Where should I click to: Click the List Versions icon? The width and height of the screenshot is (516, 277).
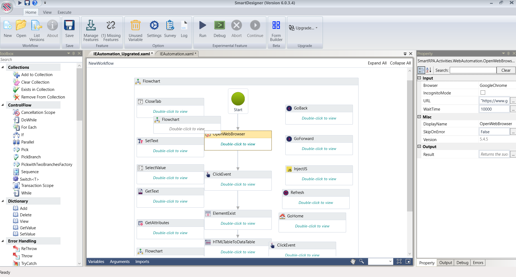point(37,26)
